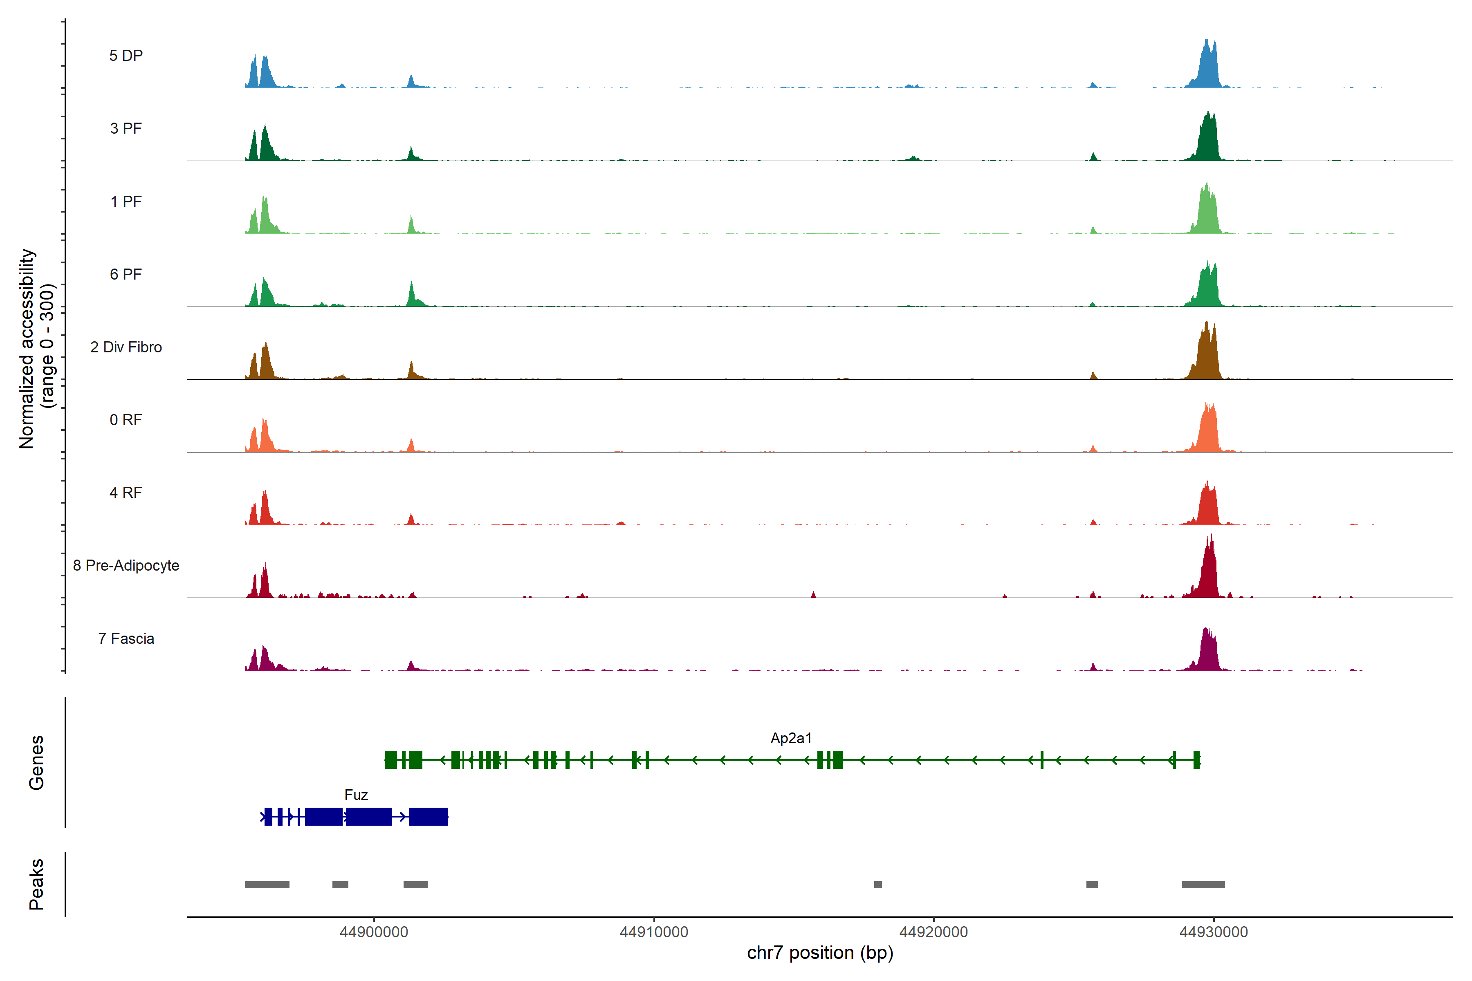Click the leftmost gray peak bar in Peaks

pyautogui.click(x=267, y=884)
